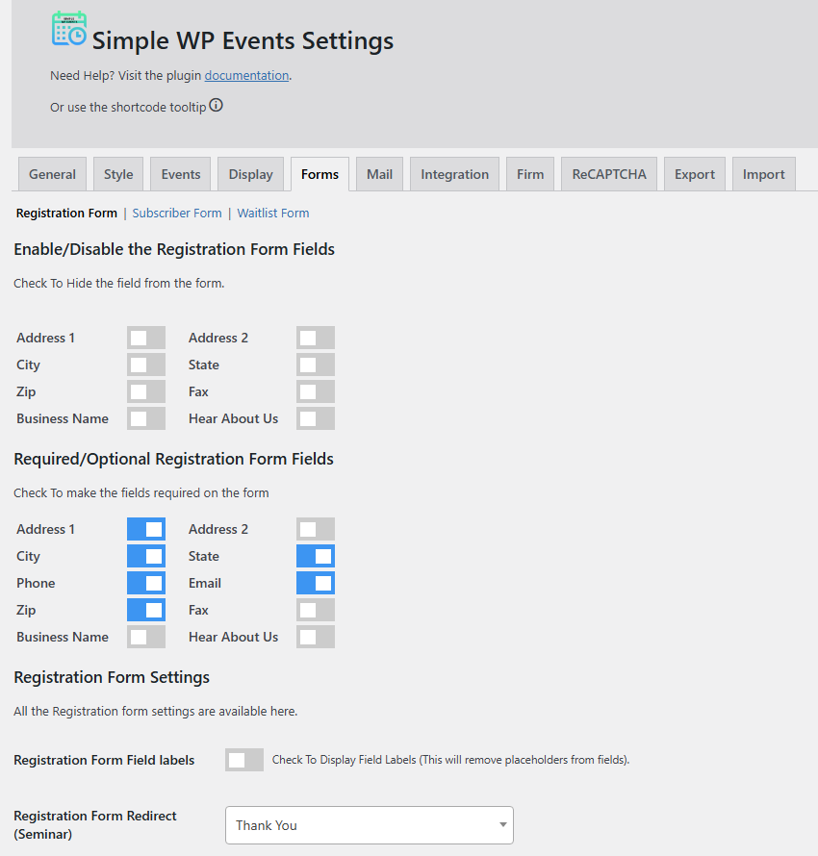Click 'All the Registration form settings' text
This screenshot has height=856, width=818.
pos(156,712)
